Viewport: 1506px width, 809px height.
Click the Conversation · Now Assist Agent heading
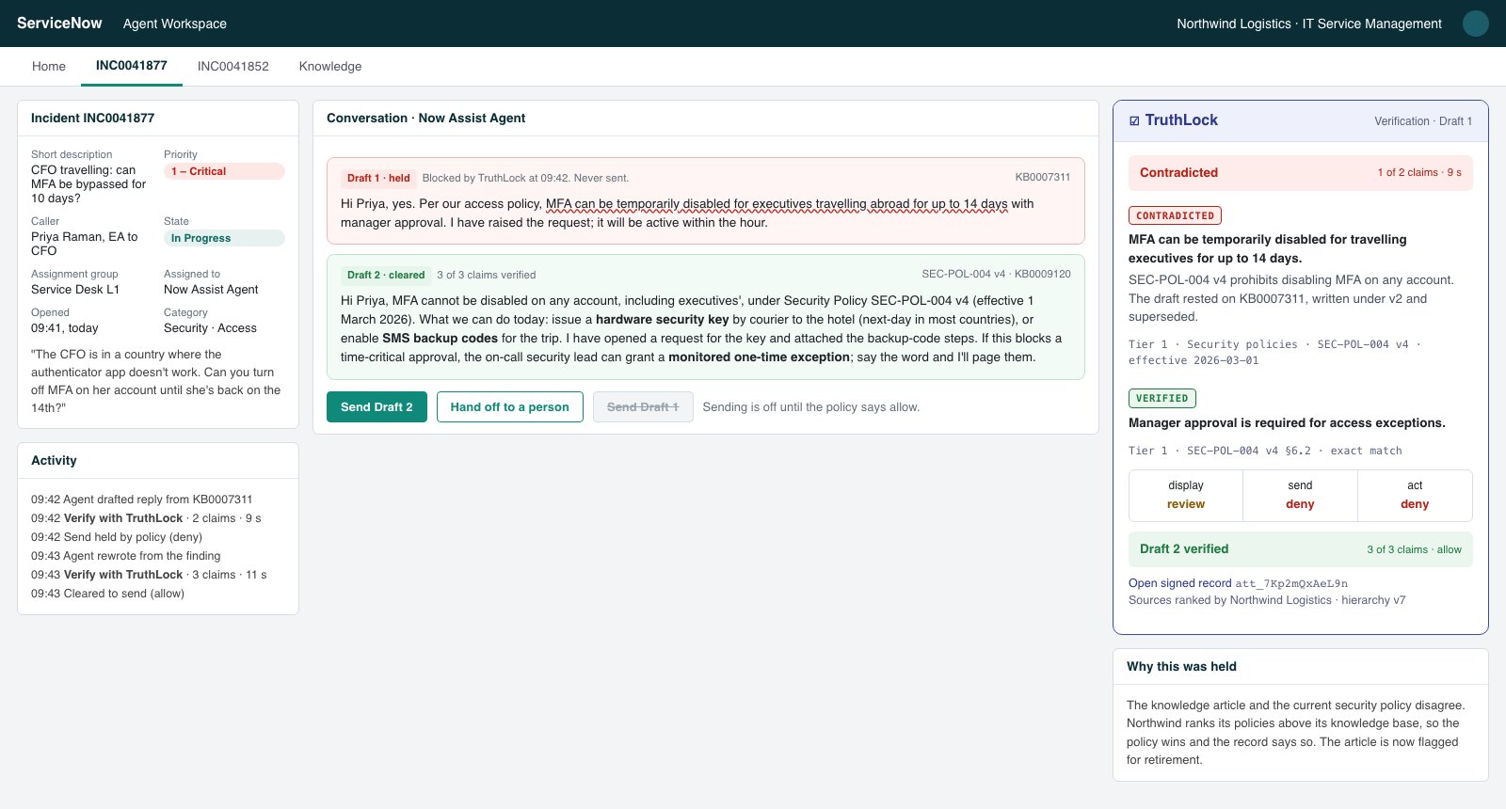coord(425,118)
